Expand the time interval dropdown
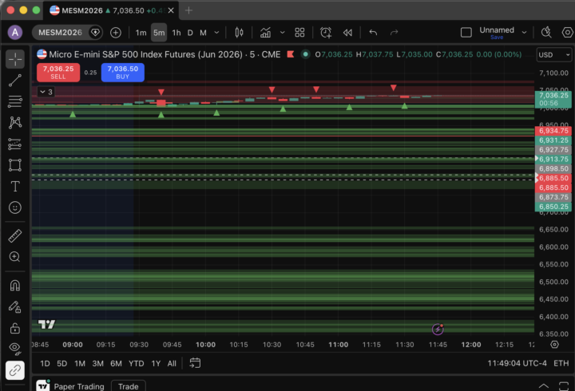 point(216,33)
